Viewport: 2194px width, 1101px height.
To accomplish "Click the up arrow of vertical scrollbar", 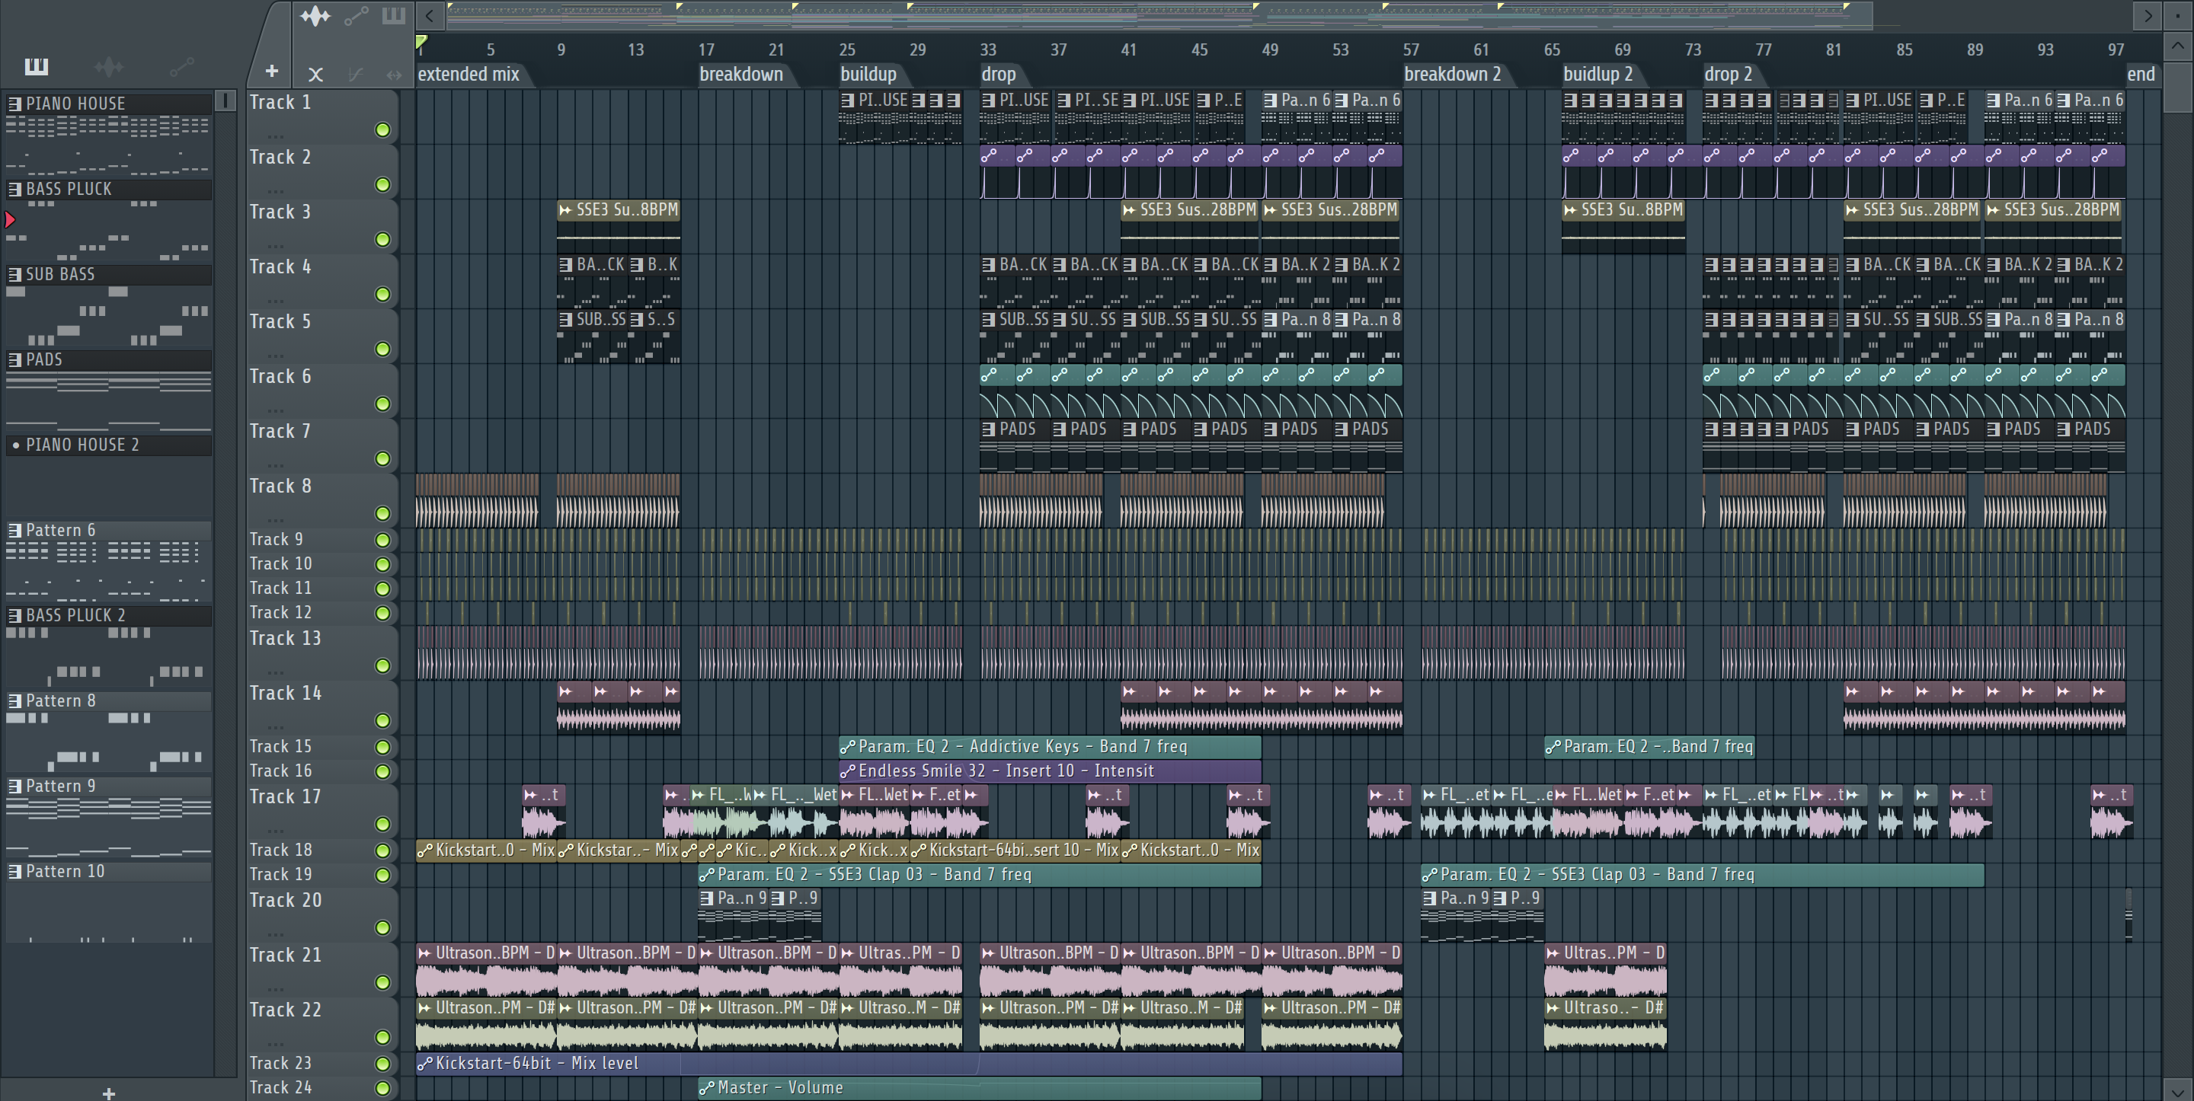I will [2178, 46].
